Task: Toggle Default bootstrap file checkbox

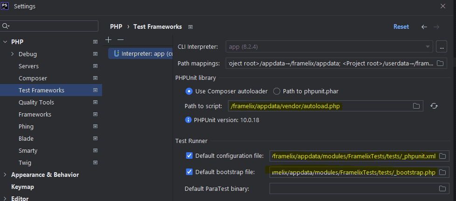Action: [x=189, y=172]
